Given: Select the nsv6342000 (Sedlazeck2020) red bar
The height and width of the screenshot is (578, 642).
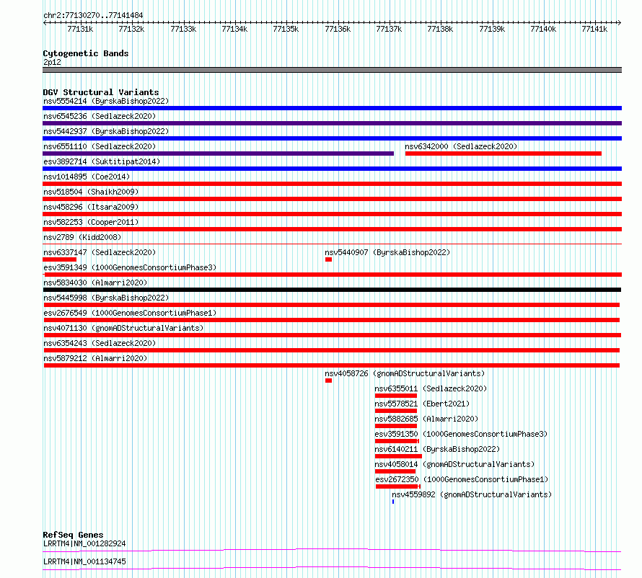Looking at the screenshot, I should click(x=504, y=154).
